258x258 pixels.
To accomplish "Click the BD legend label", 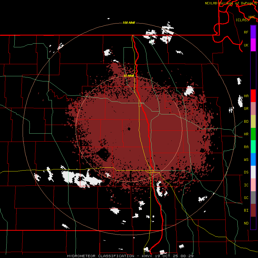I will click(x=246, y=122).
